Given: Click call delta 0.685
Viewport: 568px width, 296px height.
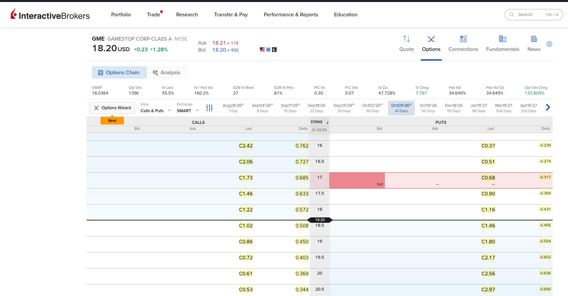Looking at the screenshot, I should pyautogui.click(x=302, y=178).
